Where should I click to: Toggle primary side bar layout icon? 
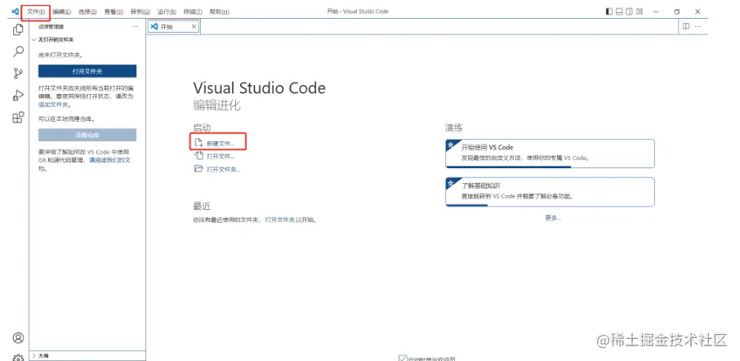click(x=609, y=11)
